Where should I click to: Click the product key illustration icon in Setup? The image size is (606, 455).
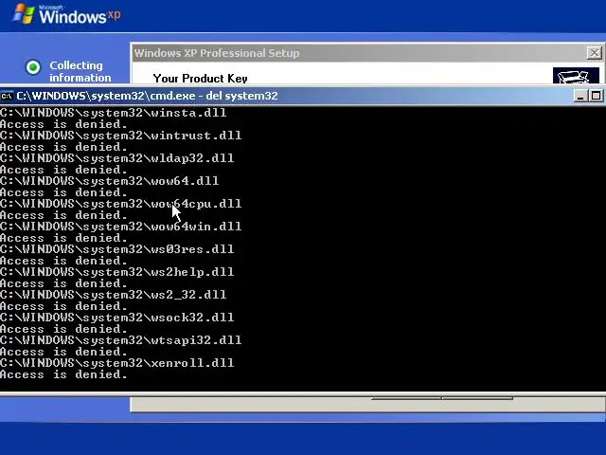coord(576,76)
